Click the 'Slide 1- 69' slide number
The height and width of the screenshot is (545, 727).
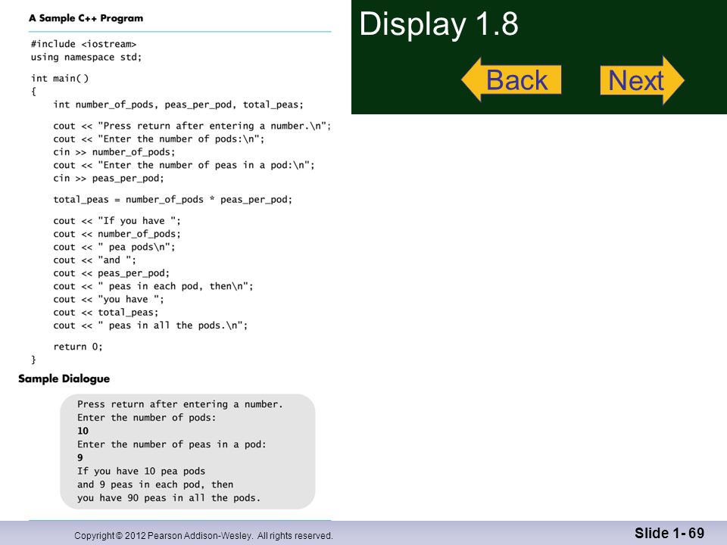669,534
